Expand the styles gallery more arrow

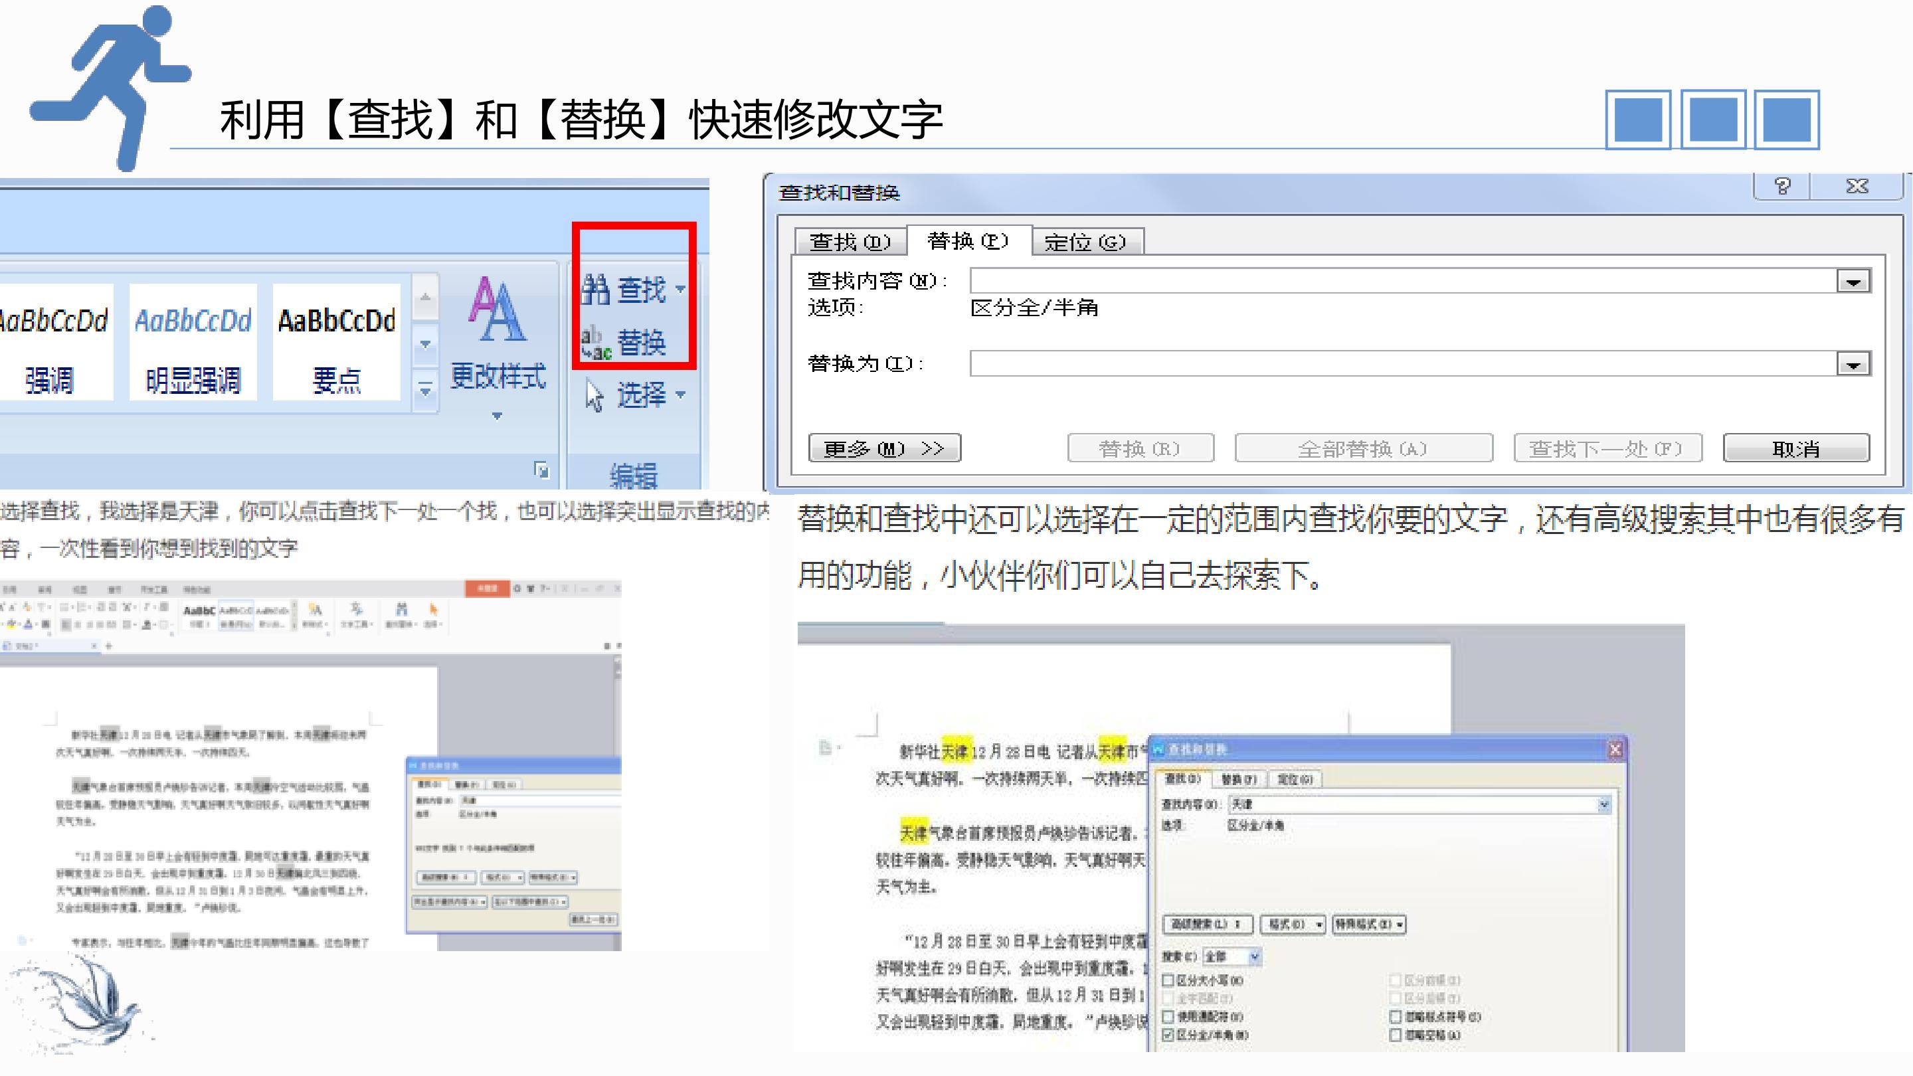[425, 389]
